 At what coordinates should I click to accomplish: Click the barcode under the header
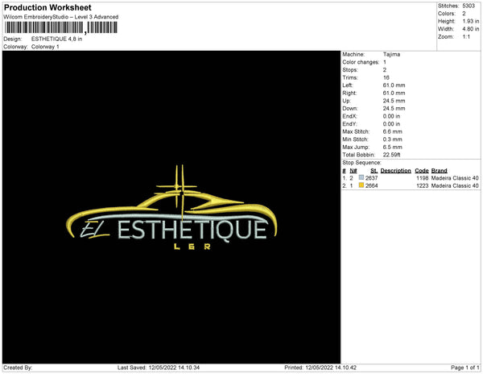[x=61, y=27]
